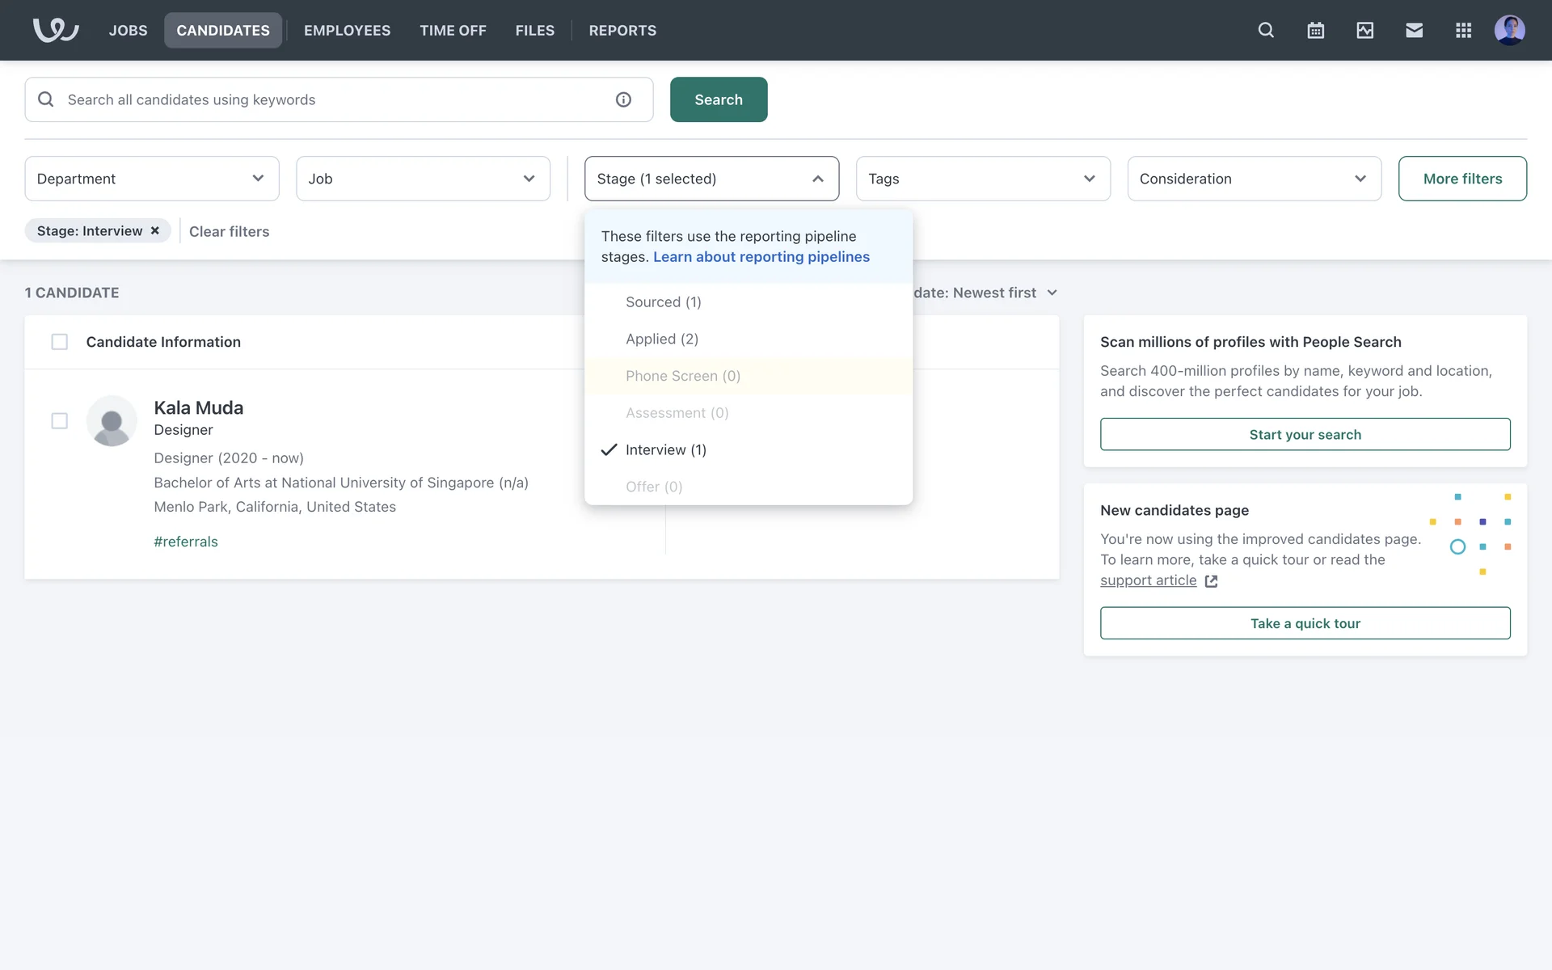Toggle the select-all Candidate Information checkbox
1552x970 pixels.
pos(59,342)
